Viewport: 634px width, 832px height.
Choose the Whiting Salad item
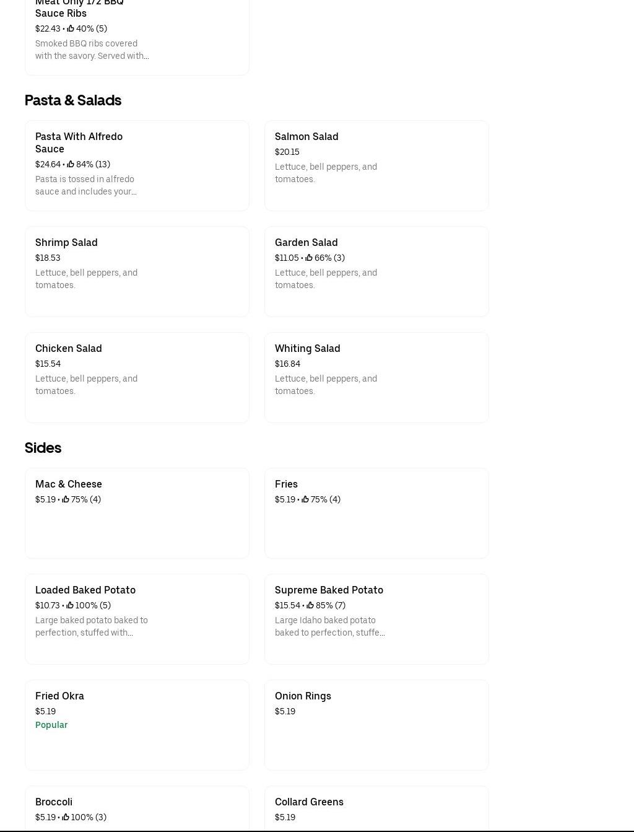tap(376, 377)
